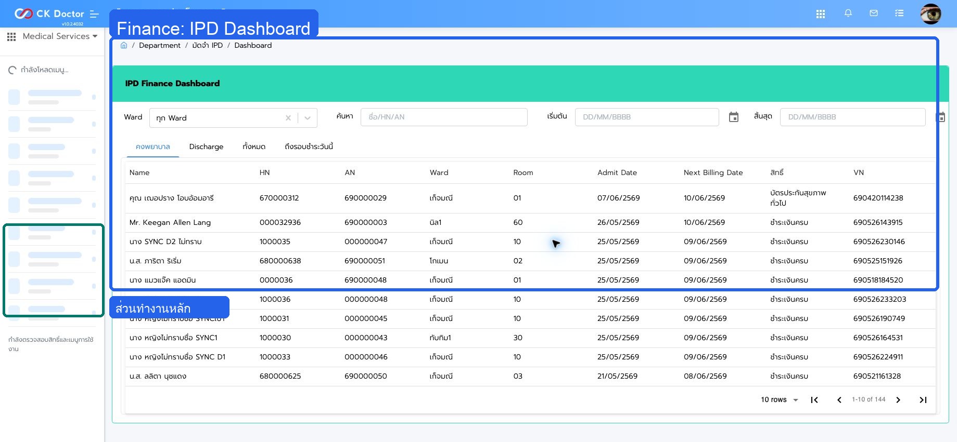This screenshot has width=957, height=442.
Task: Open end date calendar picker
Action: [941, 117]
